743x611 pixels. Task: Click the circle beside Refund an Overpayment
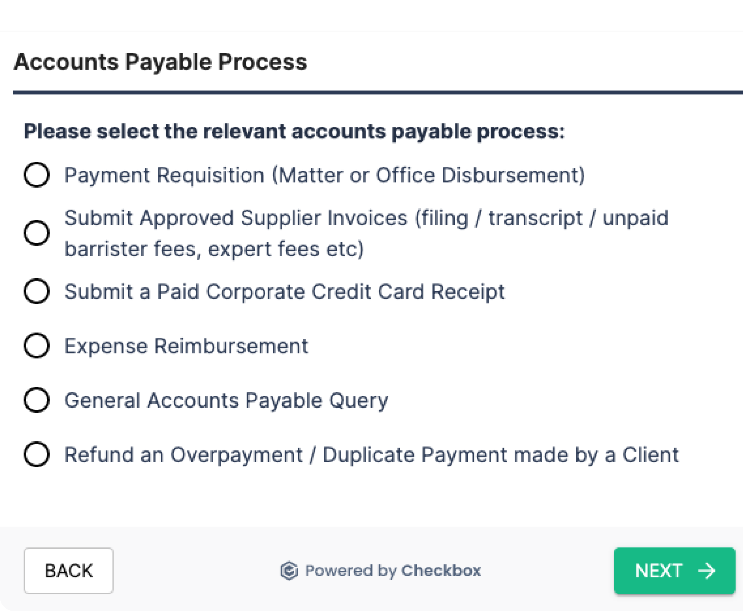37,455
